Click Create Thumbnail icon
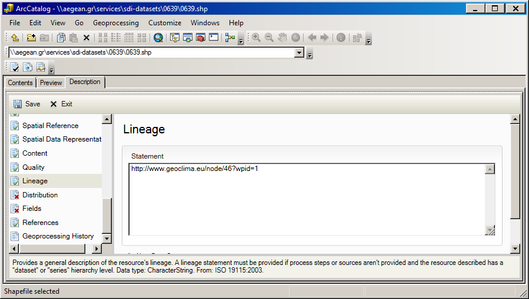Screen dimensions: 529x299 pyautogui.click(x=357, y=38)
